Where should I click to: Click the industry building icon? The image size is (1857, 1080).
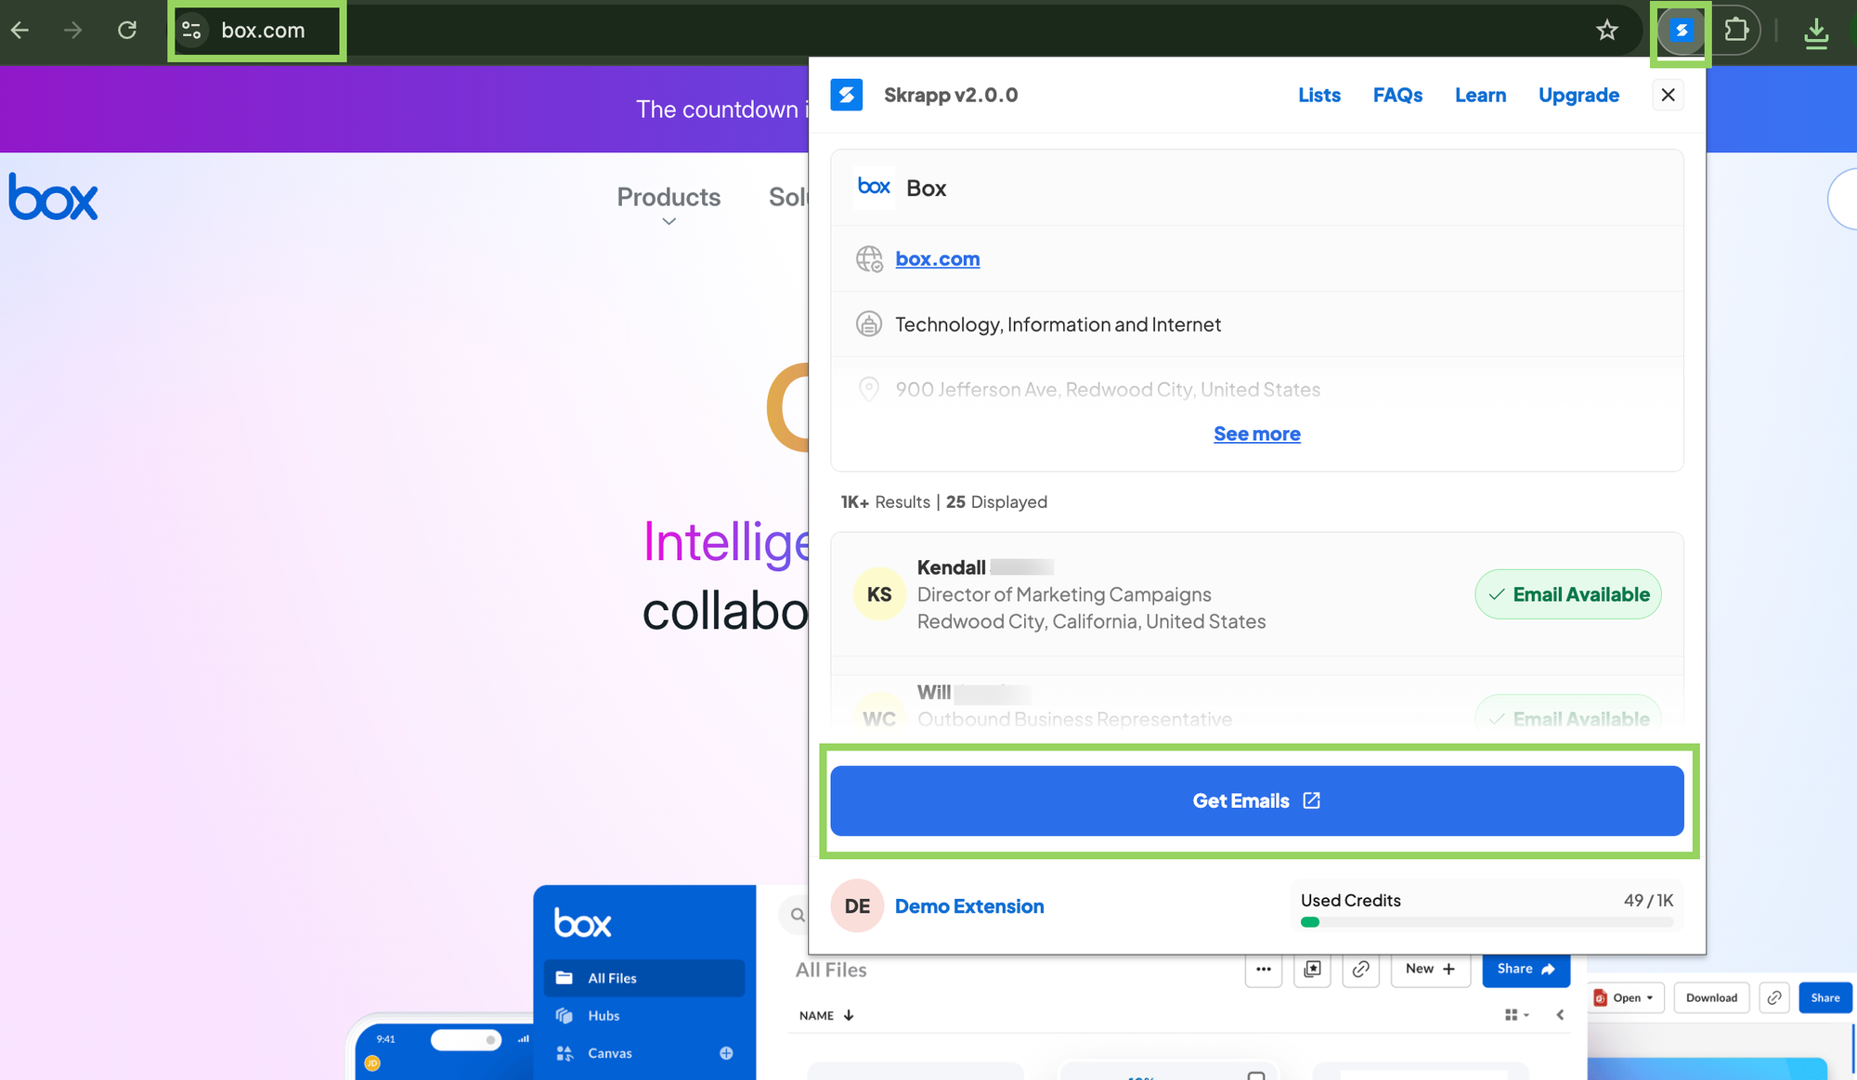869,324
